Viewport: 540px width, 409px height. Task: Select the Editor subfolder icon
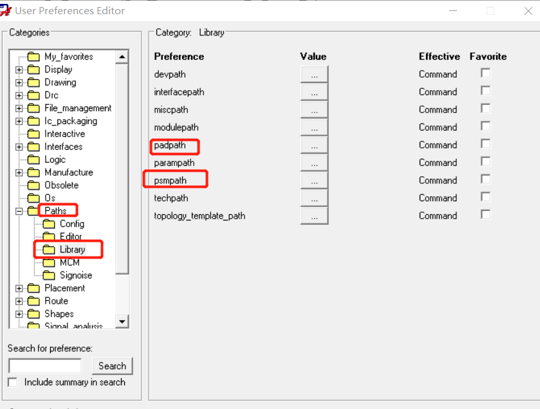pyautogui.click(x=49, y=236)
